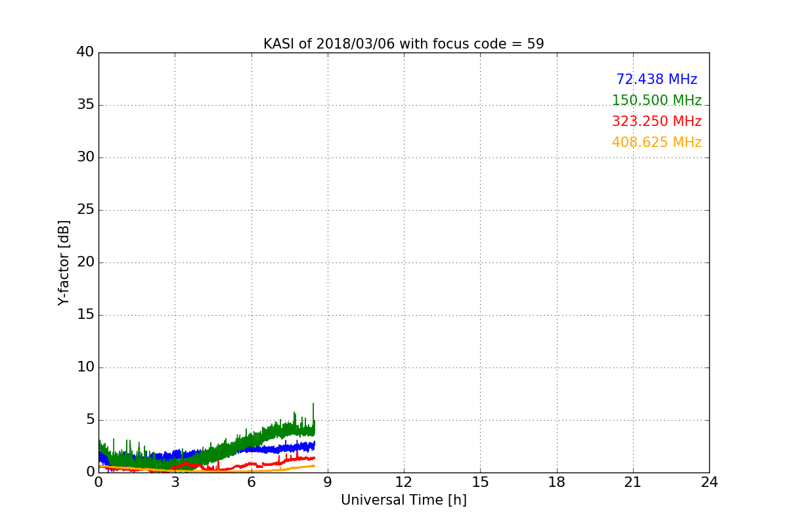This screenshot has height=525, width=788.
Task: Click the x-axis tick label 24
Action: 709,482
